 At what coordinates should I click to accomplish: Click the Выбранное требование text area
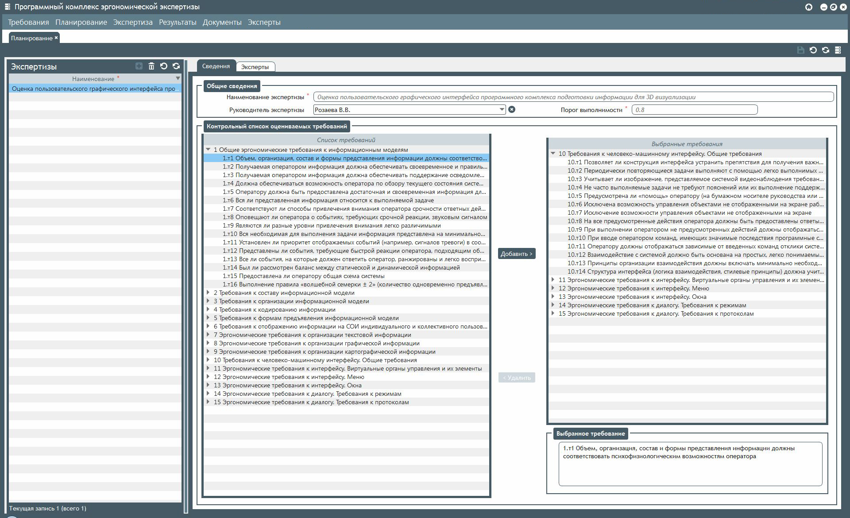coord(690,464)
